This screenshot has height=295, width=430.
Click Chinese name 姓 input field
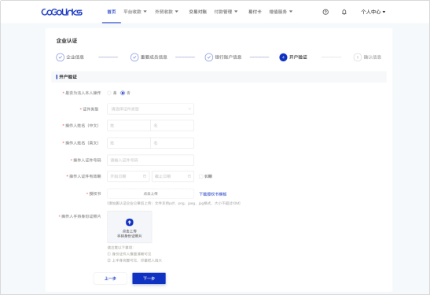(x=129, y=125)
